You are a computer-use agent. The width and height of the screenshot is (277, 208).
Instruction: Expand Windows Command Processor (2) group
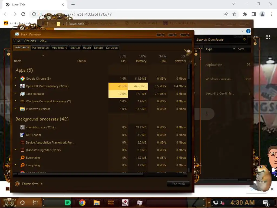(x=15, y=101)
